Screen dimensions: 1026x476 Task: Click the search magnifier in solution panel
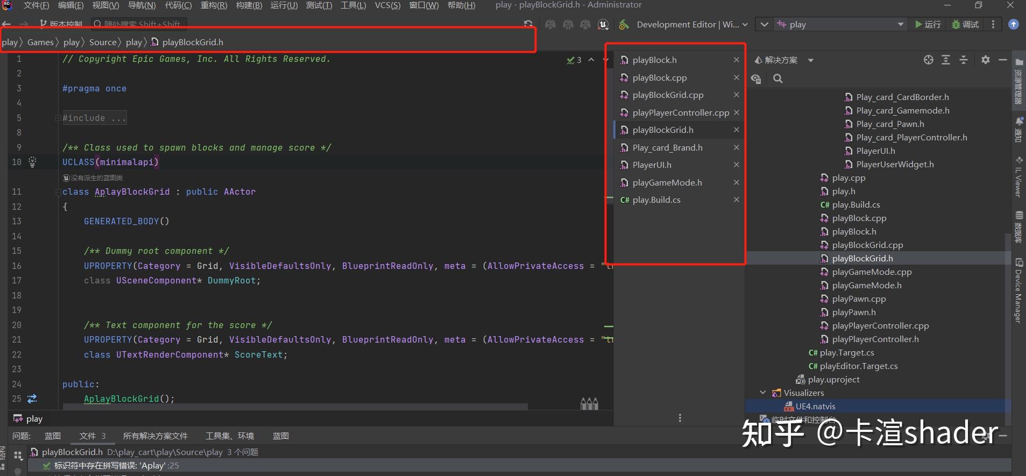777,79
